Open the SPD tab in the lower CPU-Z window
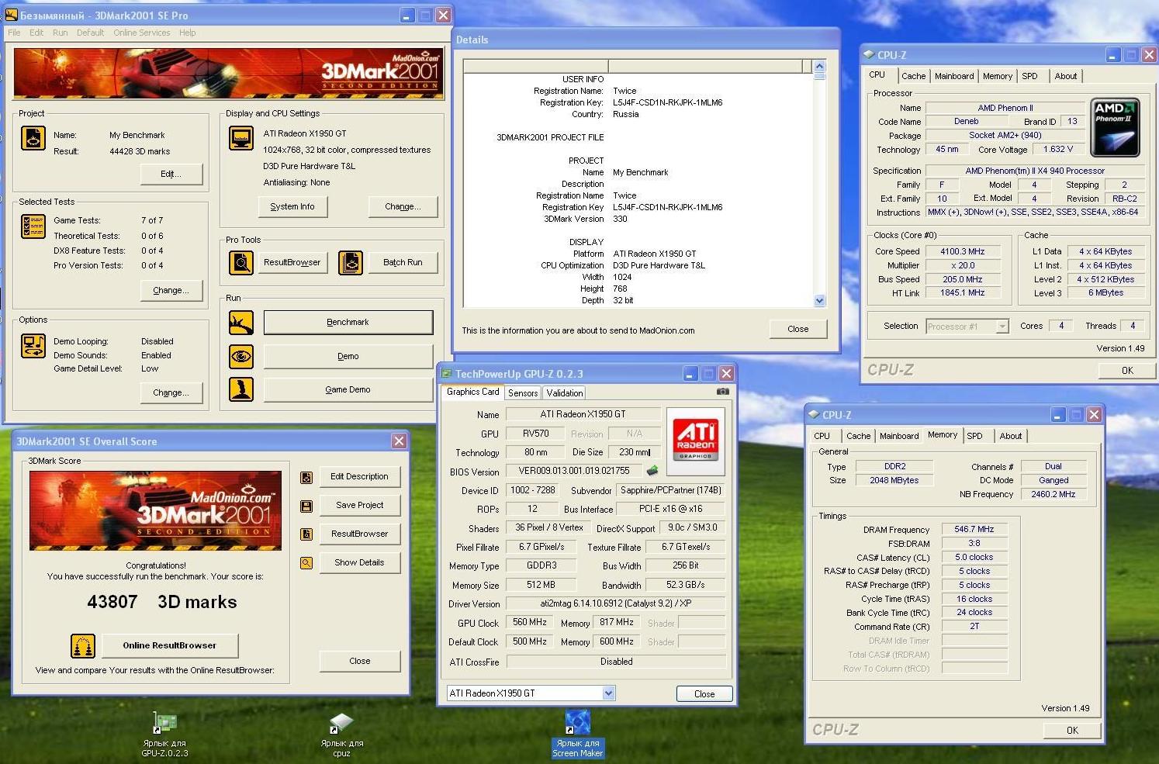This screenshot has width=1159, height=764. tap(974, 436)
